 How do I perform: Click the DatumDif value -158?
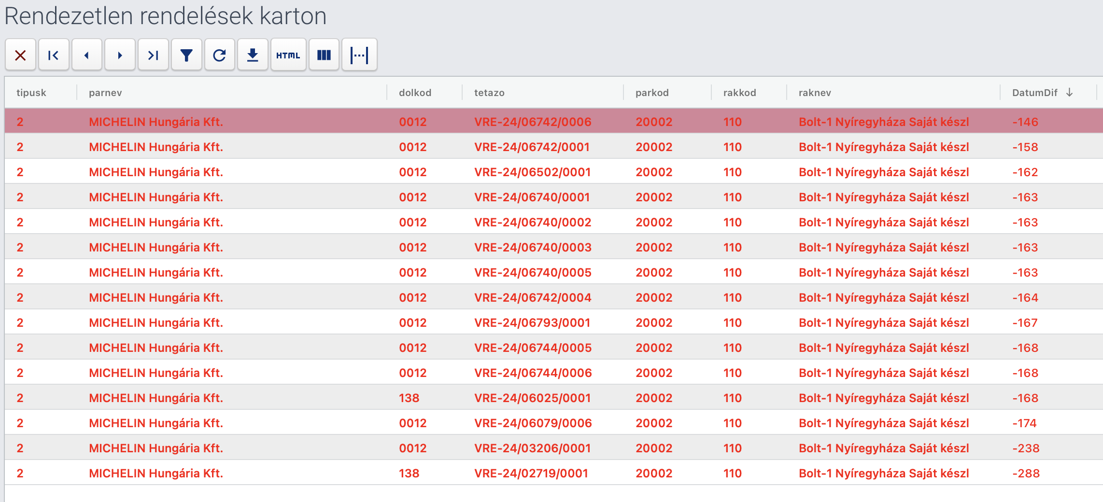pyautogui.click(x=1025, y=147)
